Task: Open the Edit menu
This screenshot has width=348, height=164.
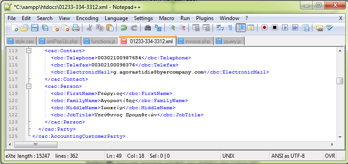Action: pyautogui.click(x=26, y=18)
